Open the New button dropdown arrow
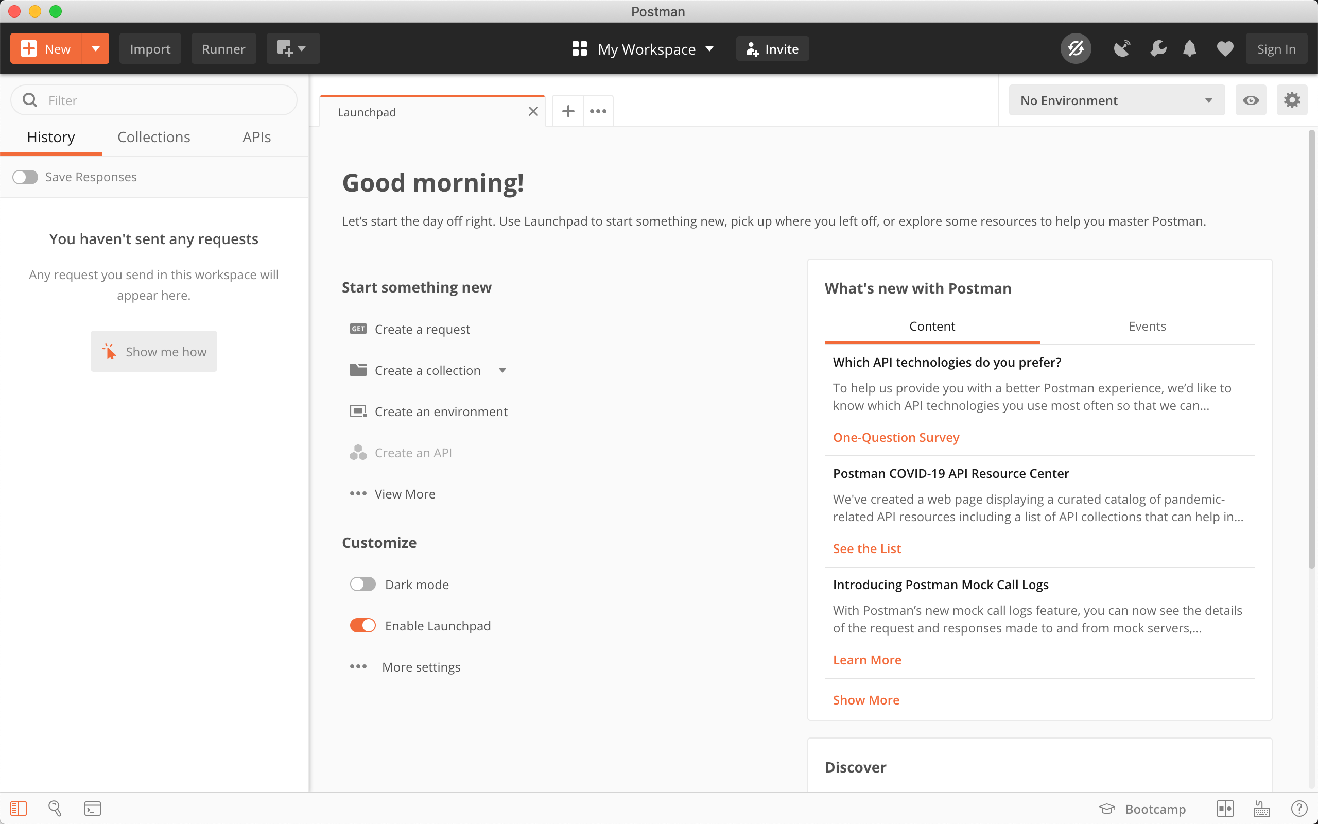Viewport: 1318px width, 824px height. click(x=95, y=49)
